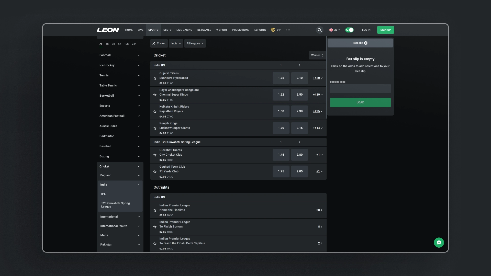491x276 pixels.
Task: Expand the Tennis category
Action: [x=120, y=75]
